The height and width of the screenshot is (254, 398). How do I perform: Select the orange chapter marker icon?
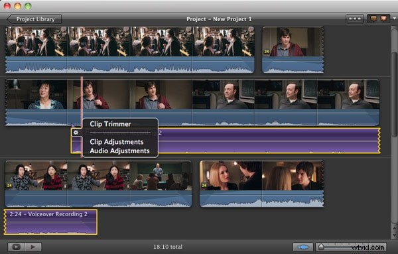coord(383,19)
